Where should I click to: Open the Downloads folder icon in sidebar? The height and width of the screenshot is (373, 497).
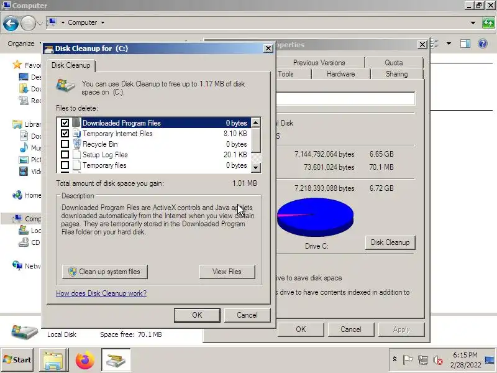tap(24, 88)
